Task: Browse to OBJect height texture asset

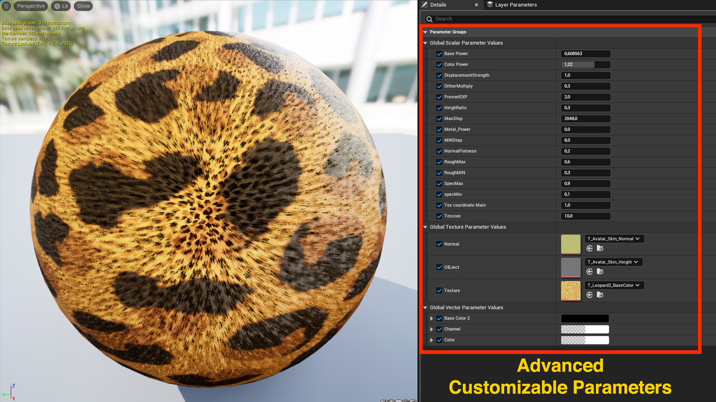Action: [x=600, y=272]
